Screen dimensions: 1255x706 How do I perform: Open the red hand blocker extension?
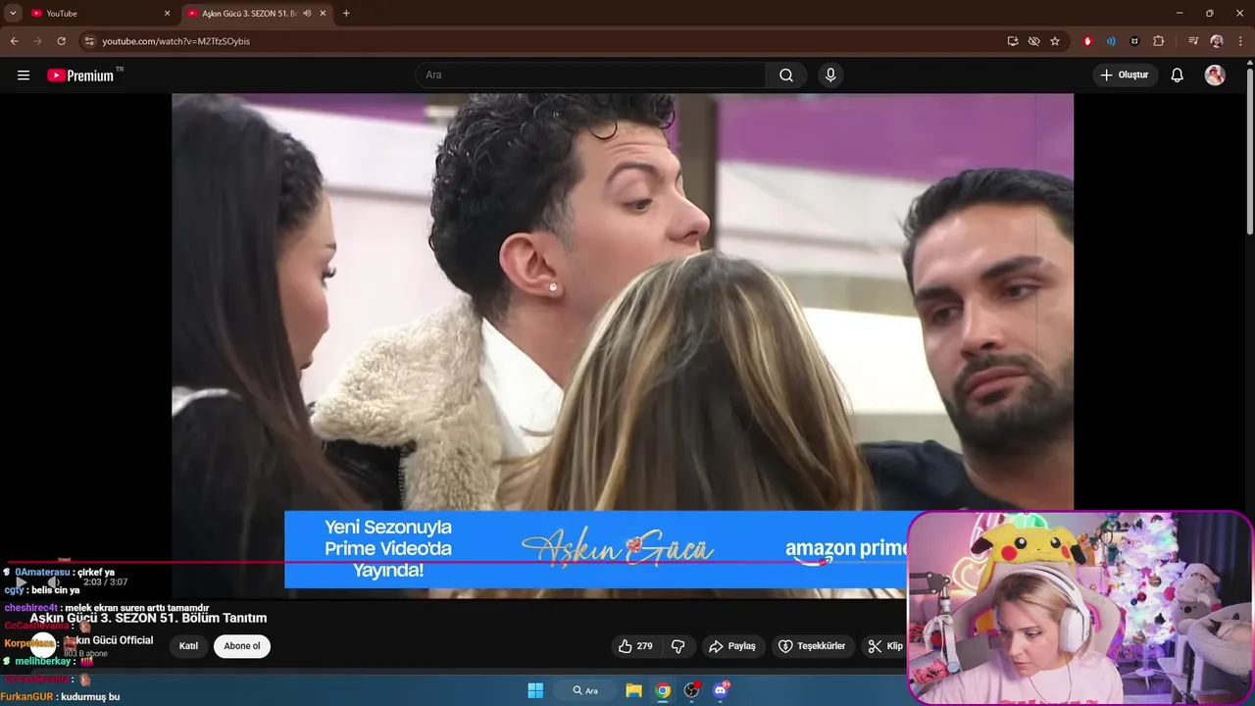click(1087, 41)
